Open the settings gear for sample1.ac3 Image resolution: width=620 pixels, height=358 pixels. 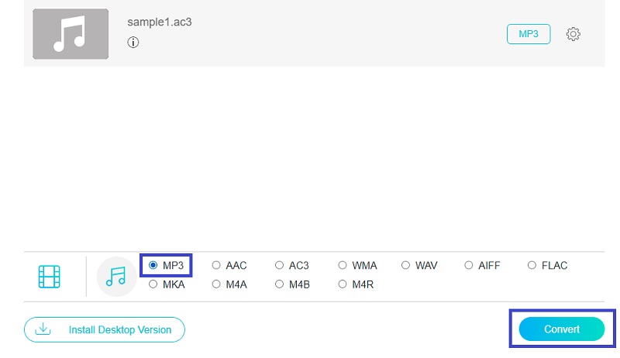pos(573,34)
